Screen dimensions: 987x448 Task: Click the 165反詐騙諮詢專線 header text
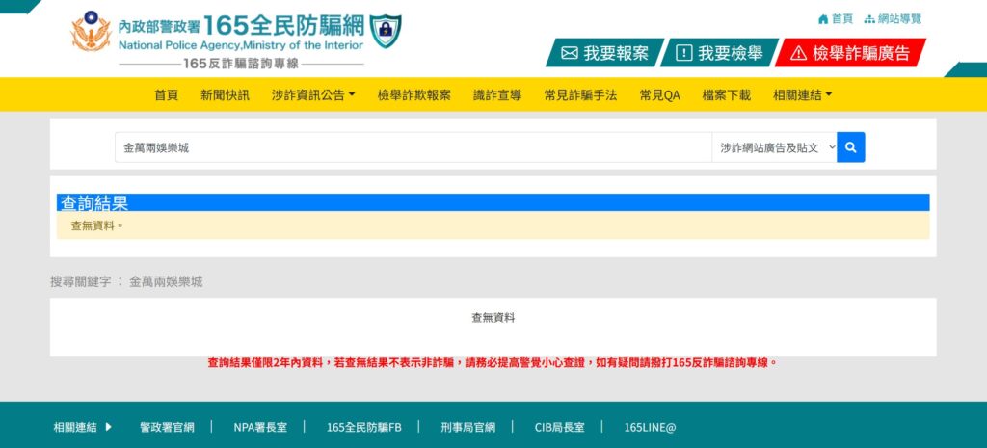(240, 64)
